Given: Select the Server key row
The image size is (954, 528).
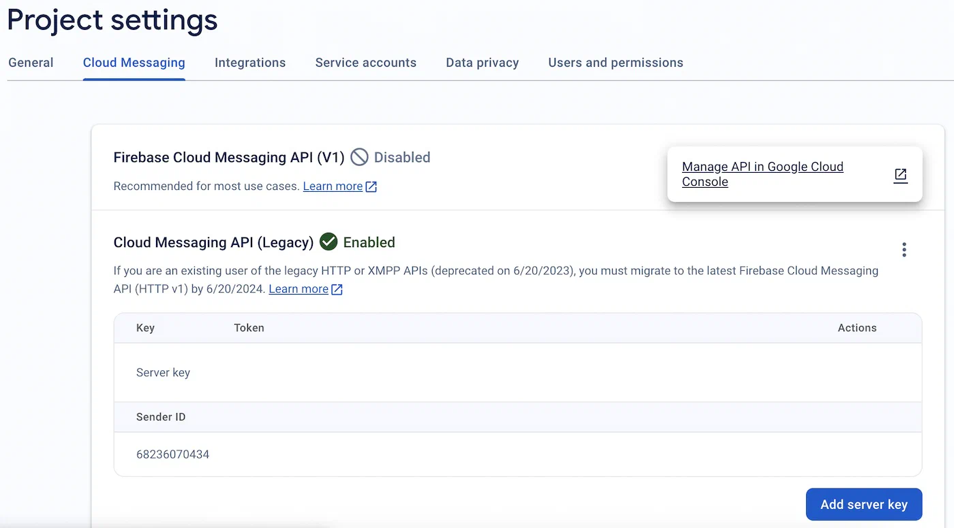Looking at the screenshot, I should click(164, 373).
